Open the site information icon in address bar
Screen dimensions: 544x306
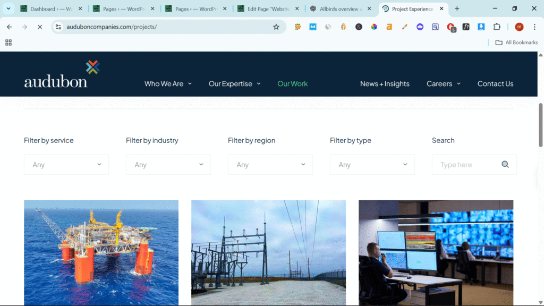(58, 27)
